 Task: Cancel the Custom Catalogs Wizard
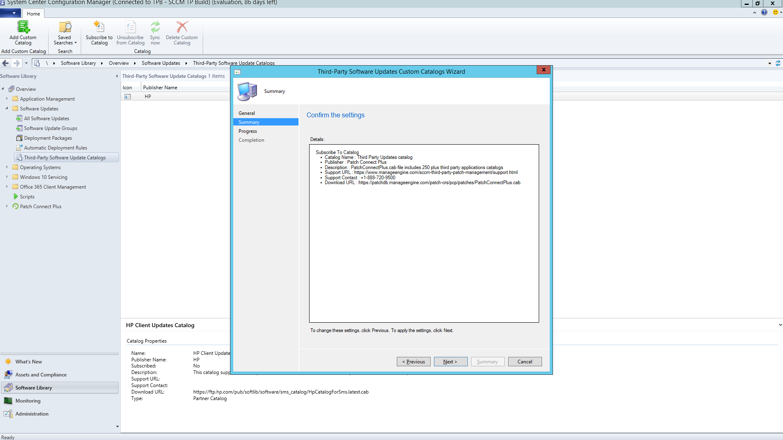click(x=524, y=362)
